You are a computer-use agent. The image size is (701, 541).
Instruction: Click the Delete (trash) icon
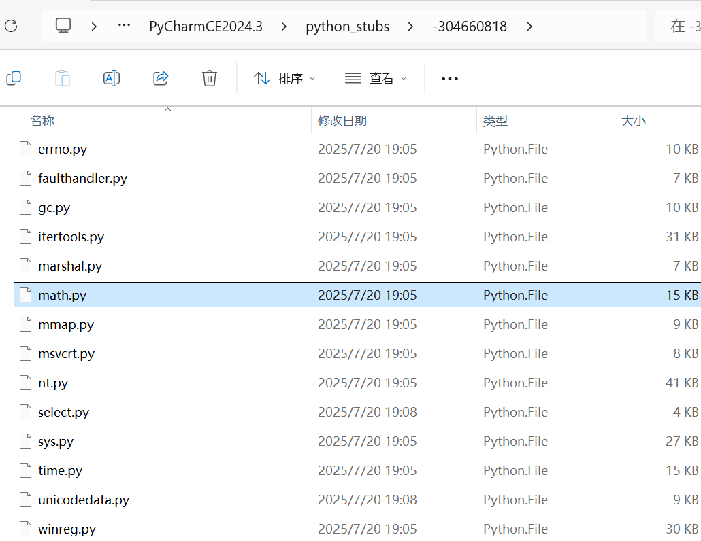209,78
